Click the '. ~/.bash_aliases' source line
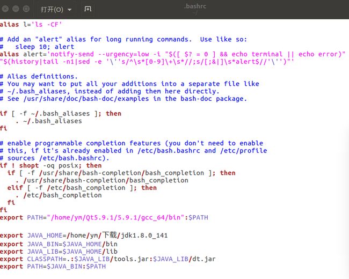This screenshot has height=279, width=349. click(49, 121)
